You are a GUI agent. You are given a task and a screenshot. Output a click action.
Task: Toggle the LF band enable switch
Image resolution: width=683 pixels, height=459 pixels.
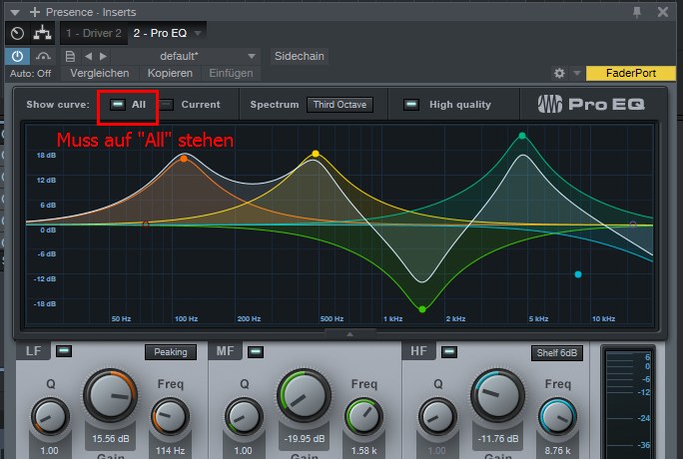pyautogui.click(x=64, y=351)
